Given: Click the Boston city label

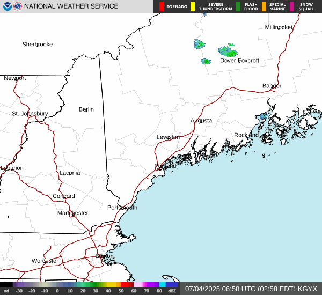Looking at the screenshot, I should (x=104, y=256).
